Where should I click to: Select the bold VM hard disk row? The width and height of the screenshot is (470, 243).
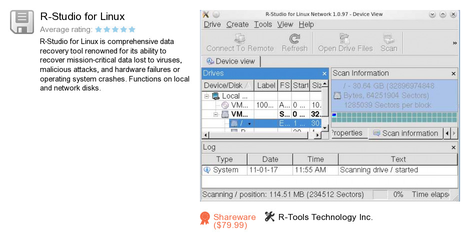point(261,114)
